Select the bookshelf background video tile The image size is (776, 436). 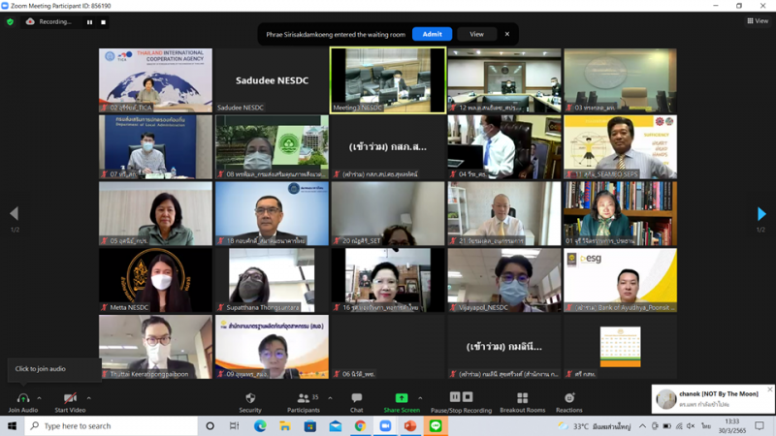(620, 213)
